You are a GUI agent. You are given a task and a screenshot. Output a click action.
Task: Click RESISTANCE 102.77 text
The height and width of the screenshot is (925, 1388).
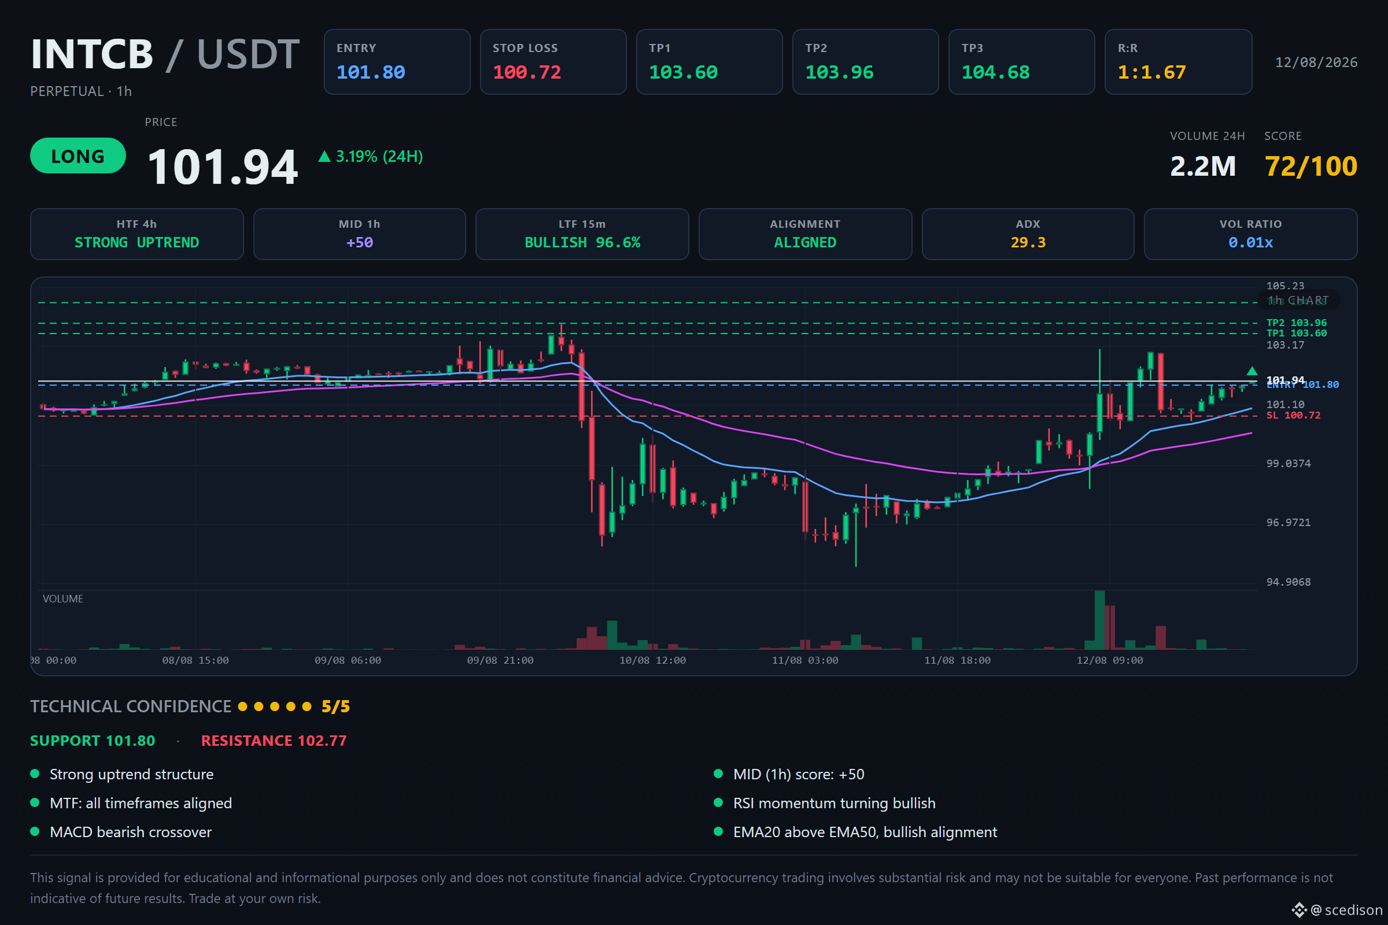(274, 741)
